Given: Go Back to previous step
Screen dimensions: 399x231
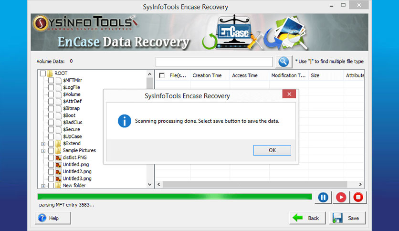Looking at the screenshot, I should point(307,218).
